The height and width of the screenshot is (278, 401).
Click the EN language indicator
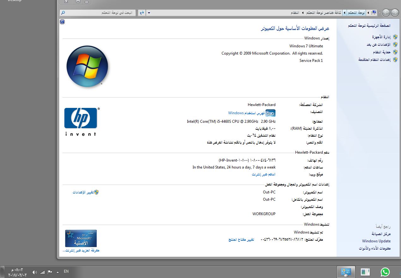coord(66,271)
